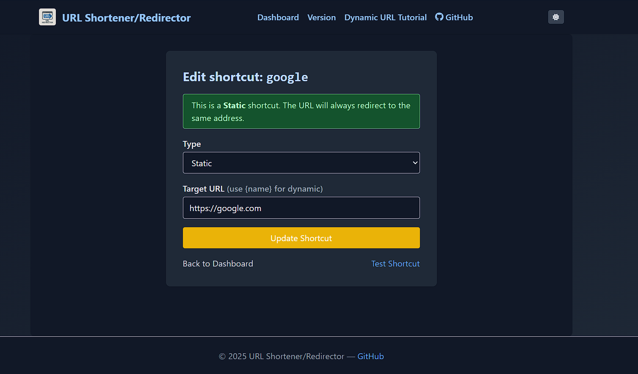Open the Dashboard nav link
This screenshot has width=638, height=374.
click(x=278, y=17)
